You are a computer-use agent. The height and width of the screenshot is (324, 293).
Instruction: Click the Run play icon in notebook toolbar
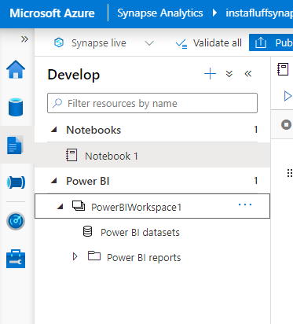[288, 96]
